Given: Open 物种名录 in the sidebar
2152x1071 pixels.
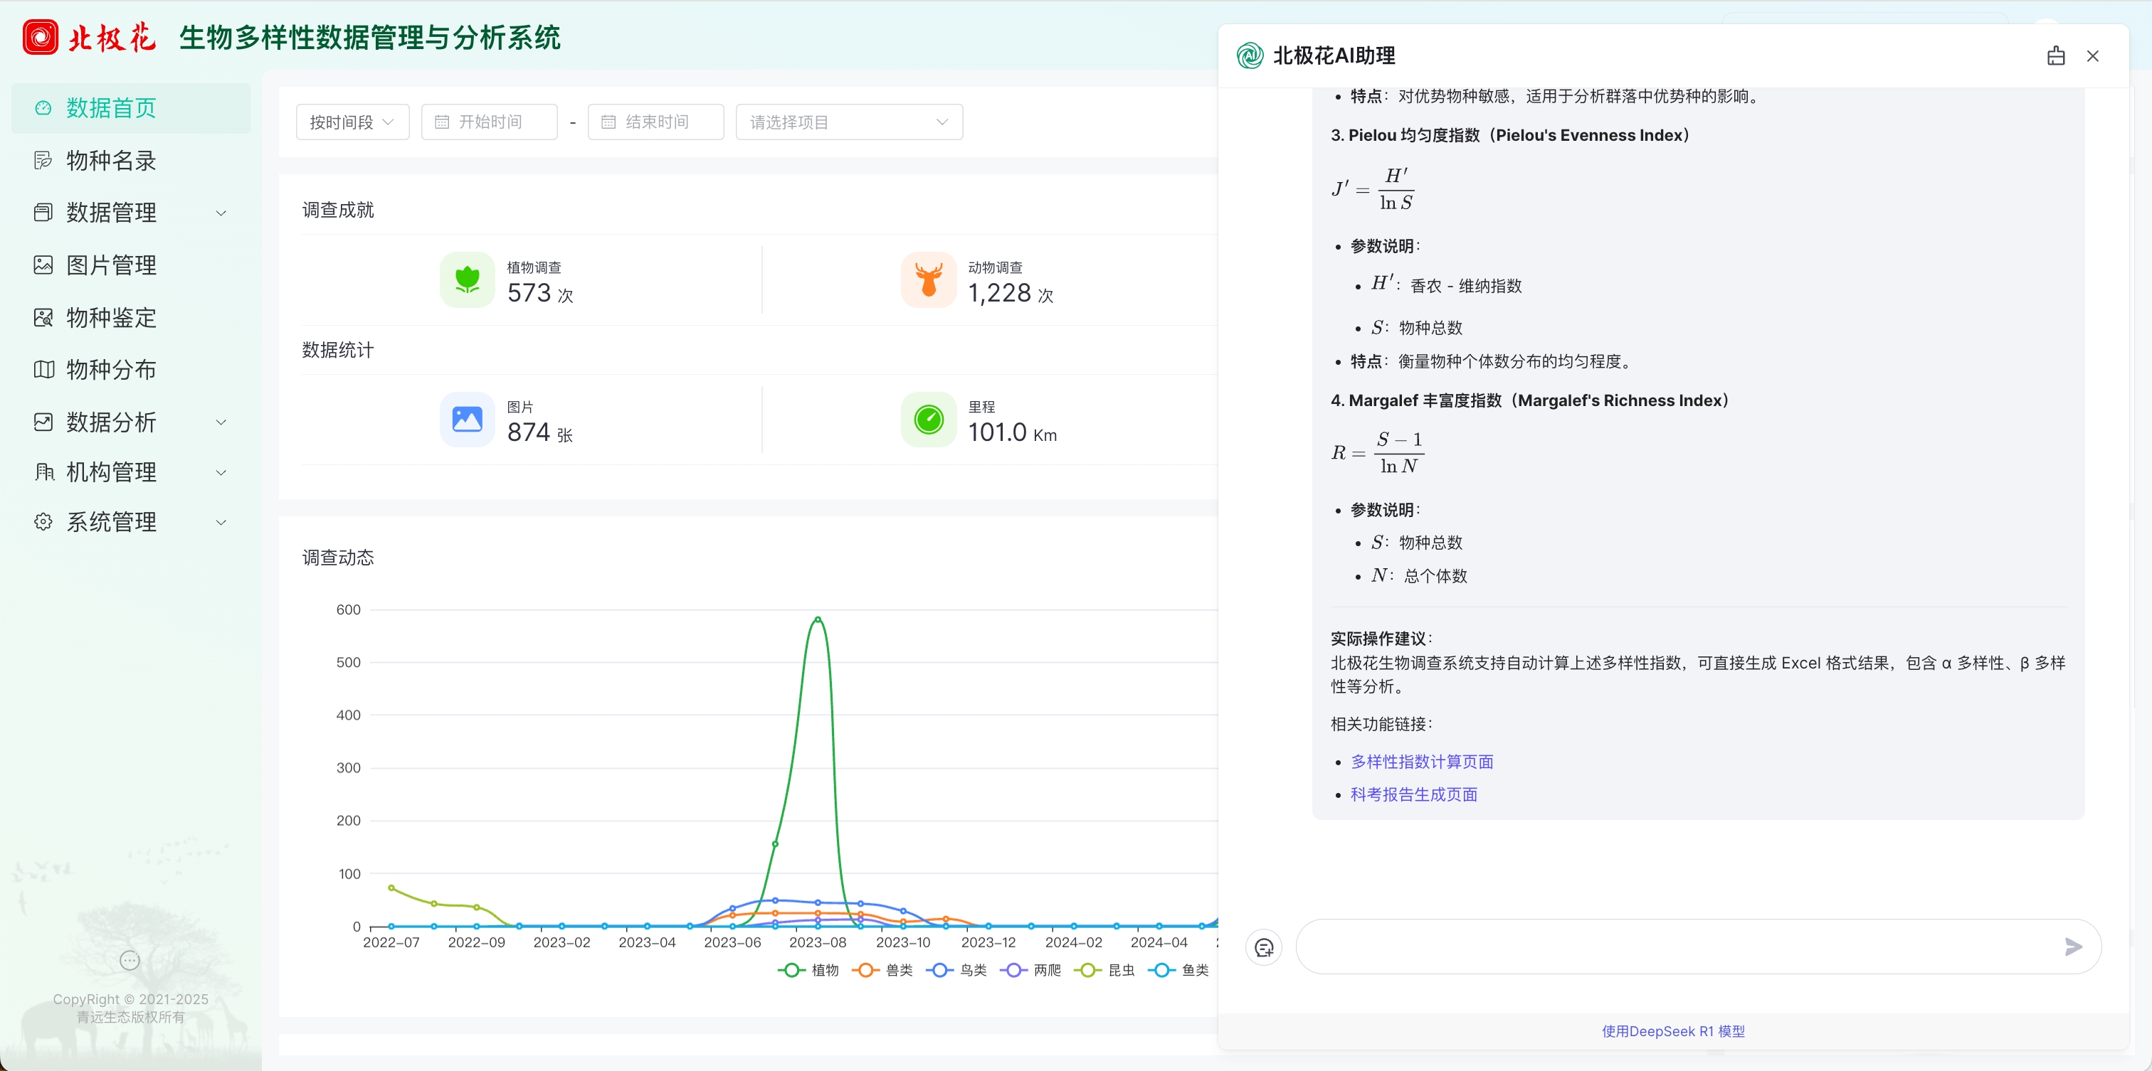Looking at the screenshot, I should pyautogui.click(x=111, y=160).
